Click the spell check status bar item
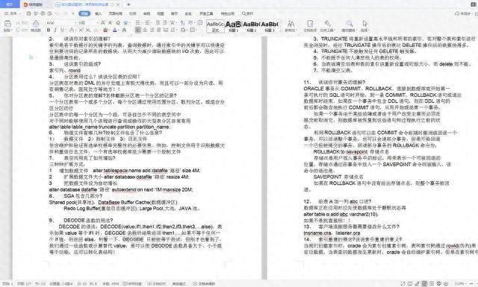 pyautogui.click(x=133, y=284)
